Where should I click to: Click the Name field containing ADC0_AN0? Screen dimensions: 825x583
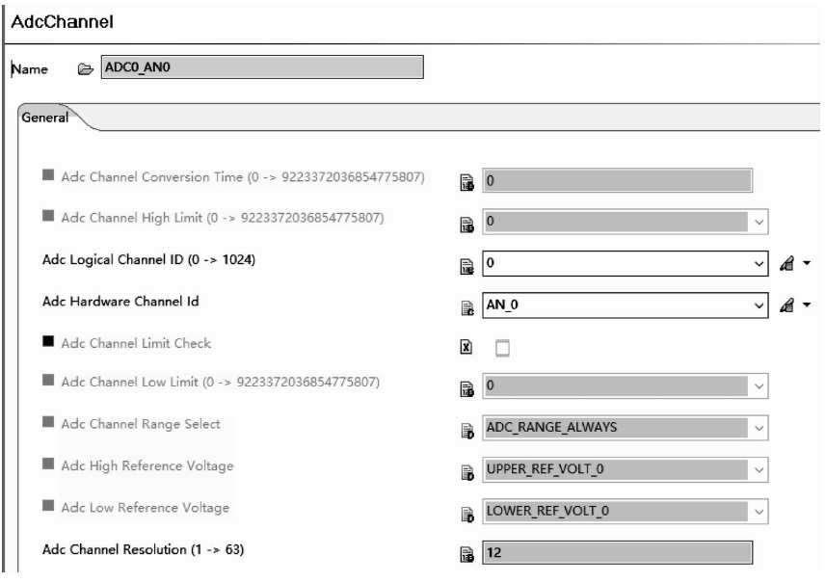(262, 67)
